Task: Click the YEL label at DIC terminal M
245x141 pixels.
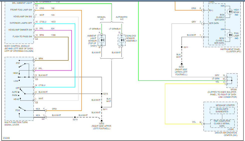Action: click(194, 122)
